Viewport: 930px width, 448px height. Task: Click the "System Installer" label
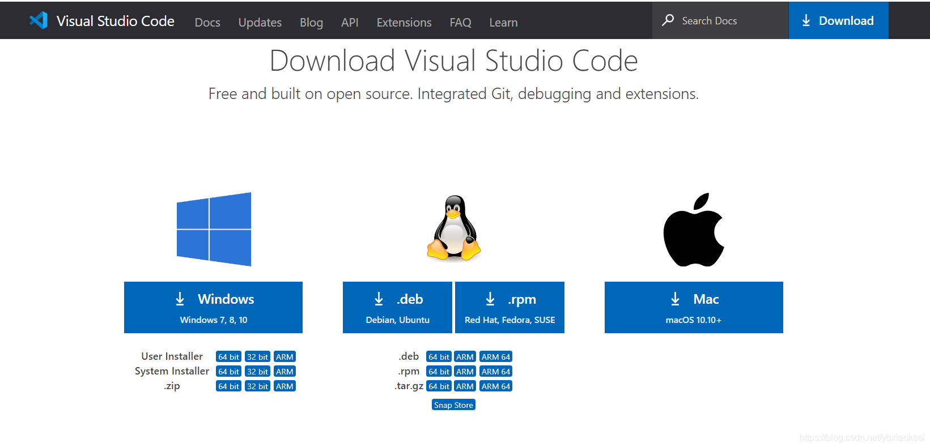point(172,371)
